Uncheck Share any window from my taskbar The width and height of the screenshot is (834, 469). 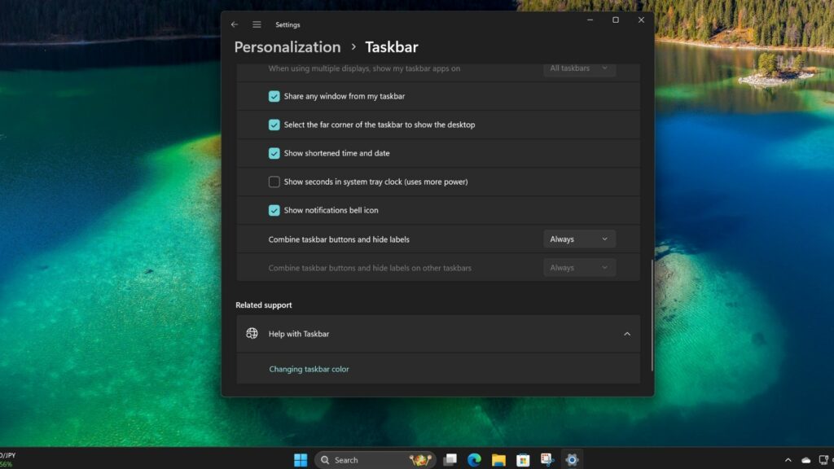pyautogui.click(x=274, y=96)
